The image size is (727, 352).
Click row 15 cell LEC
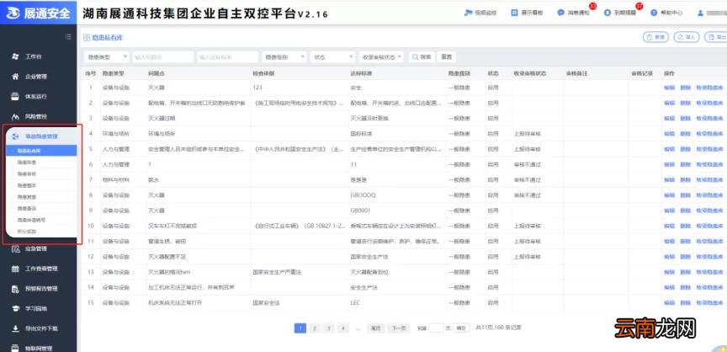coord(355,303)
